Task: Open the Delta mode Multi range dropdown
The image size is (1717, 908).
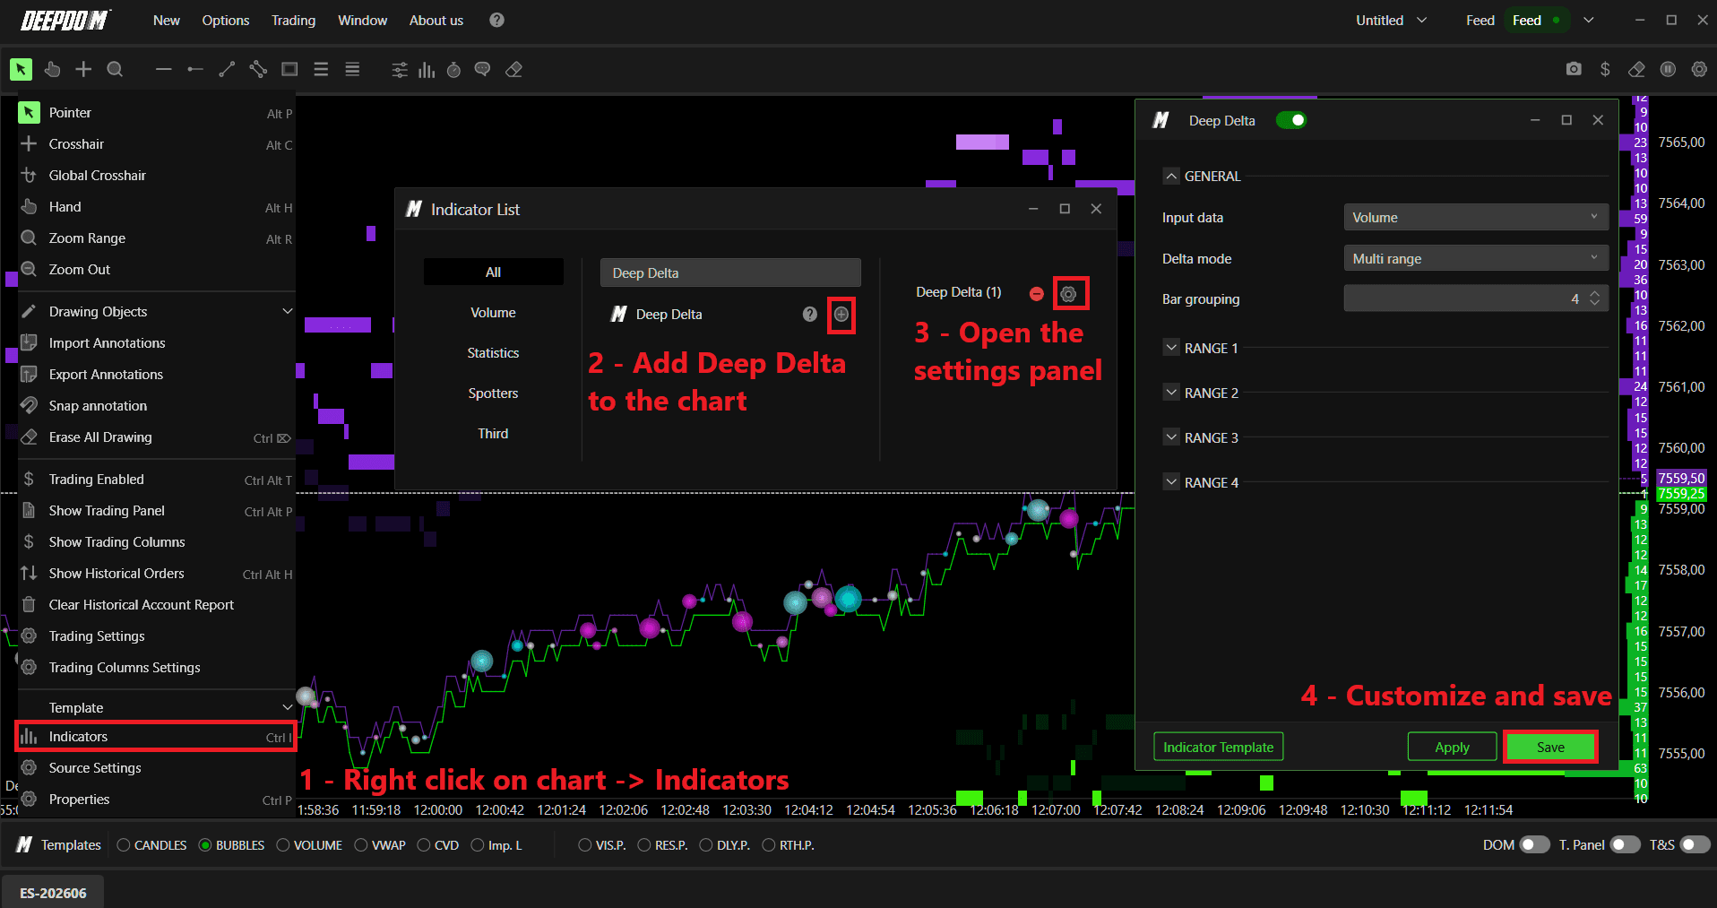Action: [x=1476, y=258]
